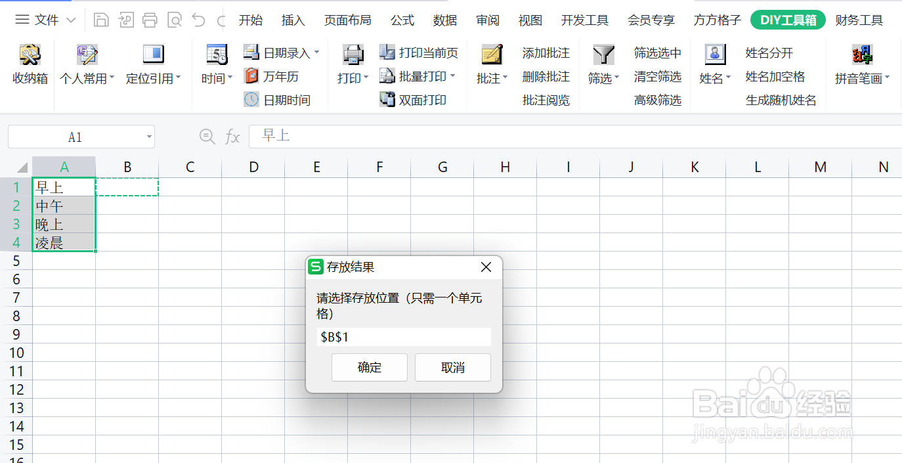Switch to the 页面布局 tab
902x463 pixels.
tap(347, 20)
